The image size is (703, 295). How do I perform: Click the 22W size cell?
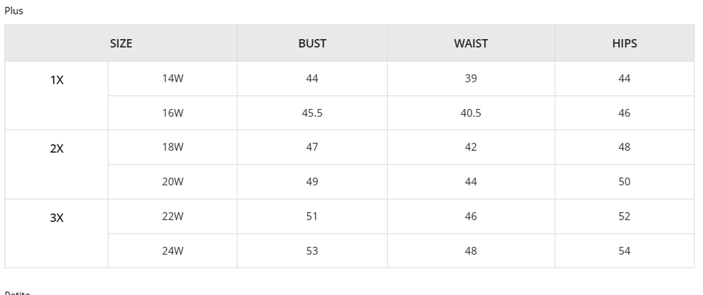pos(173,216)
